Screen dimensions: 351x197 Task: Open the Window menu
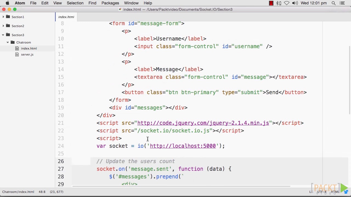pyautogui.click(x=131, y=3)
